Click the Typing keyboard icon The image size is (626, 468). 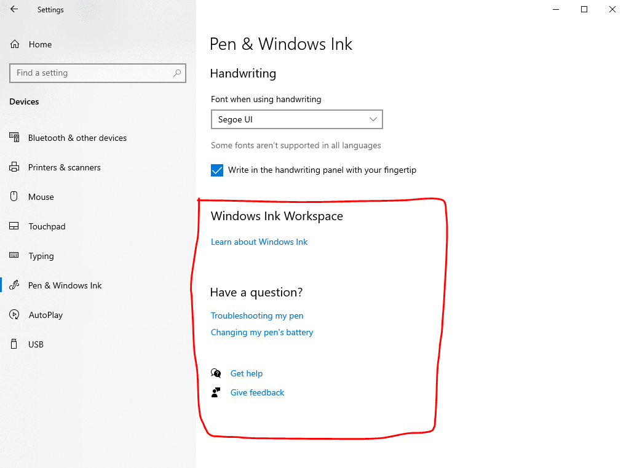(x=14, y=255)
